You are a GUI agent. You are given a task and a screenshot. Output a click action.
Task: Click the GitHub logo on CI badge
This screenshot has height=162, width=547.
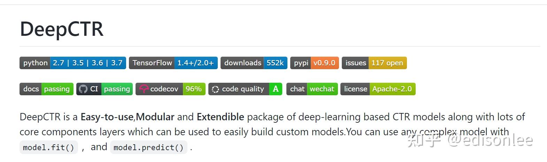click(83, 89)
